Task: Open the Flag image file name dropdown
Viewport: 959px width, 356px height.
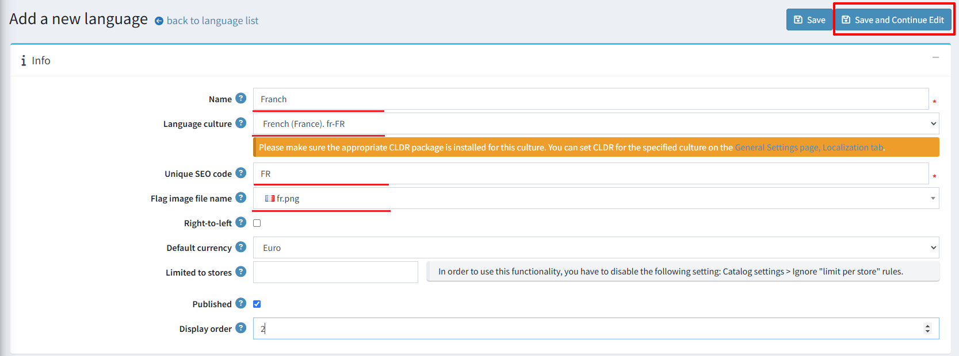Action: coord(595,199)
